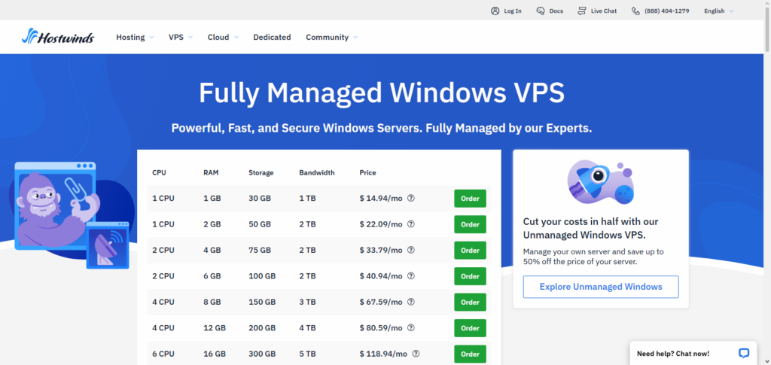Screen dimensions: 771x365
Task: Click the 300 GB storage cell
Action: (262, 354)
